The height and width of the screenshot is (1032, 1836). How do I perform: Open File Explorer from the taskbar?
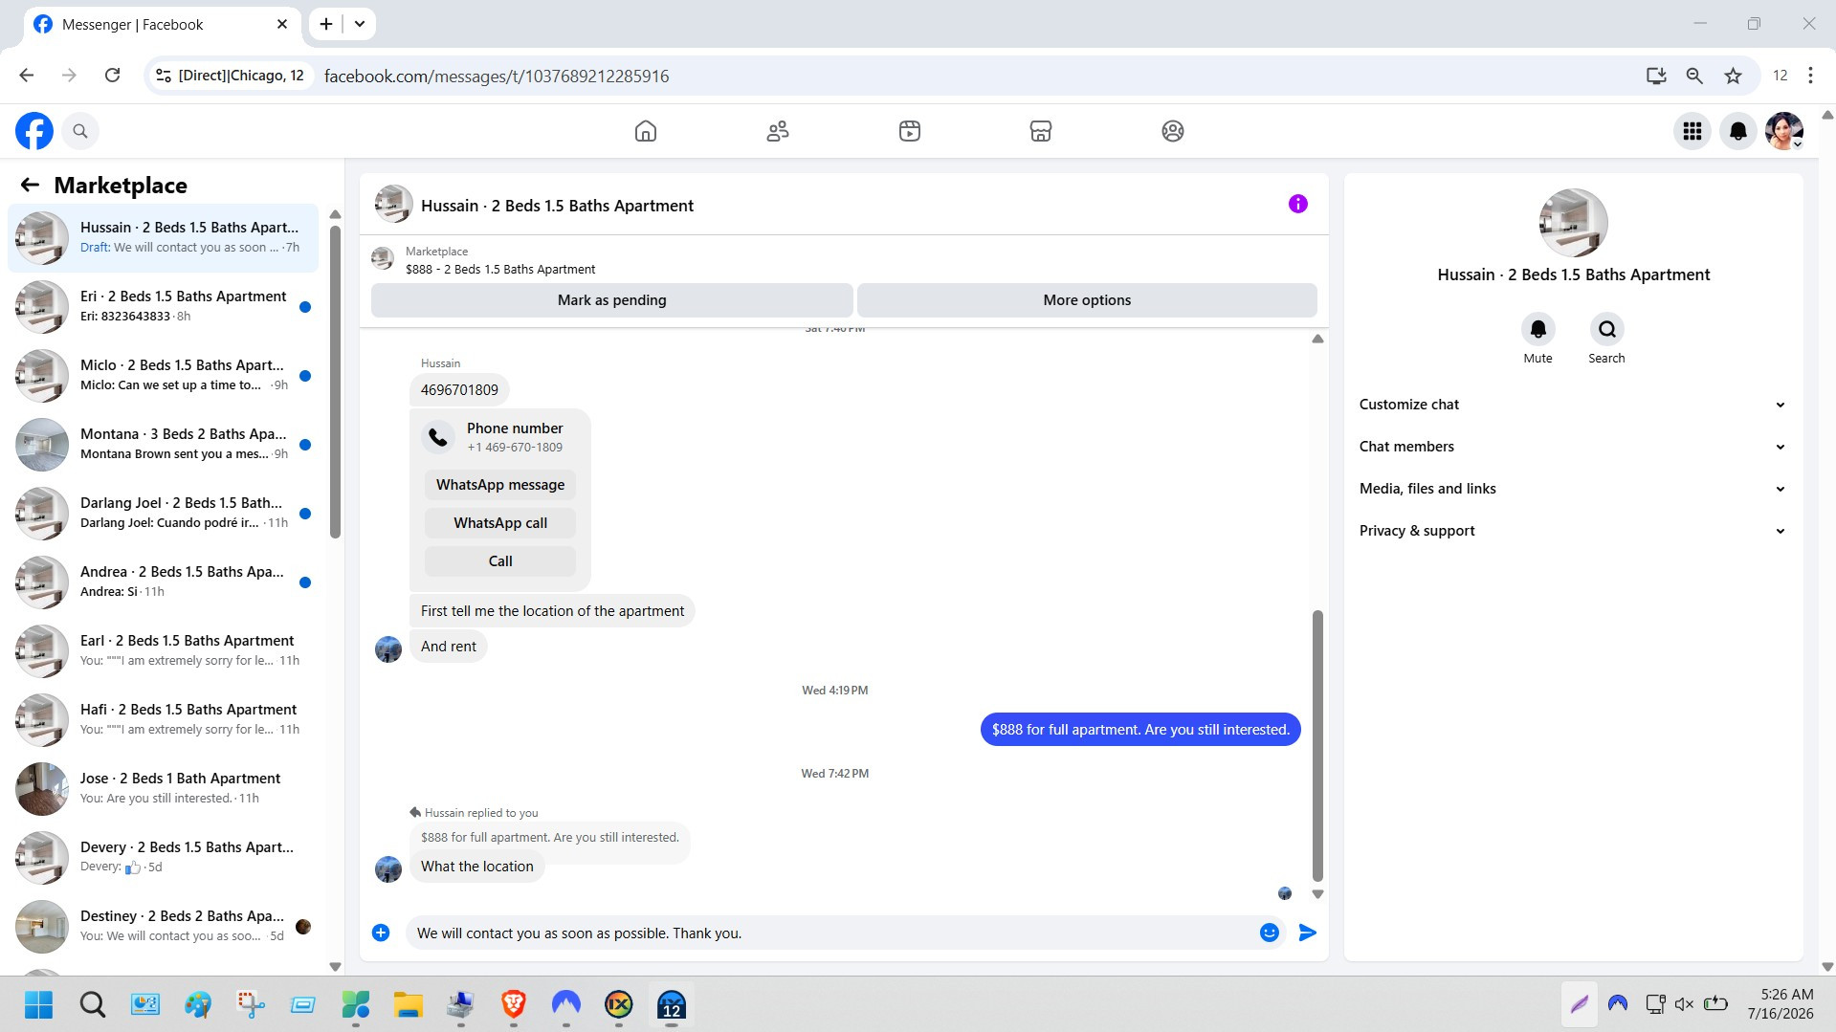point(409,1004)
